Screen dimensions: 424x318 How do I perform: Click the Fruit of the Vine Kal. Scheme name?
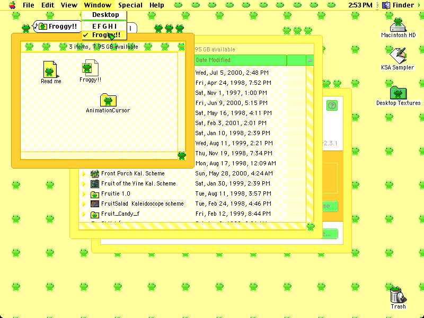point(138,183)
